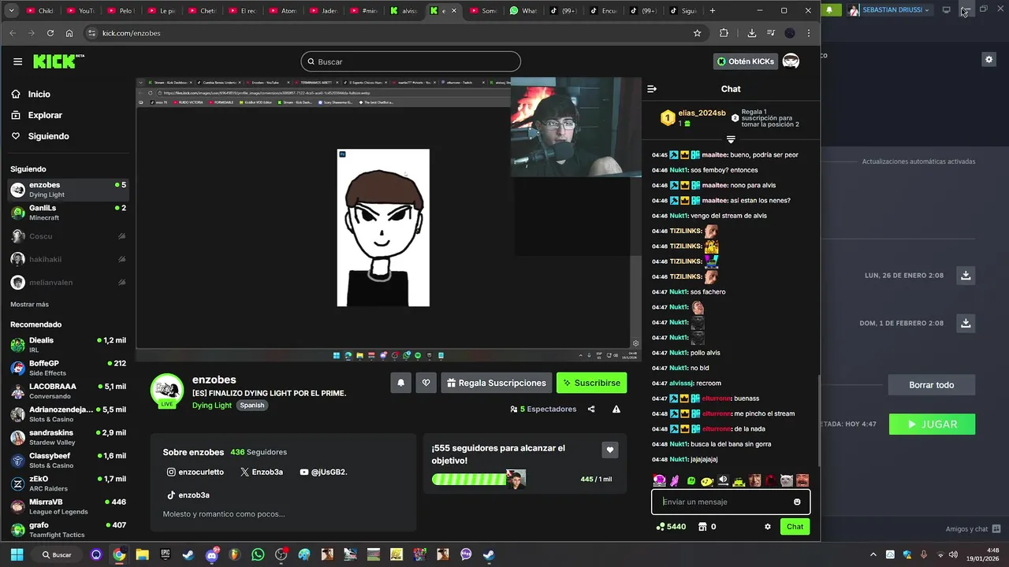Select the green smiley emote
The image size is (1009, 567).
point(691,480)
